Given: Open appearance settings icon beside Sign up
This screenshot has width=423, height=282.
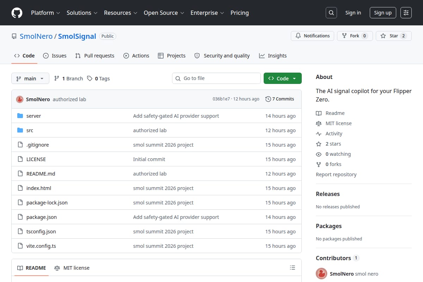Looking at the screenshot, I should (406, 13).
